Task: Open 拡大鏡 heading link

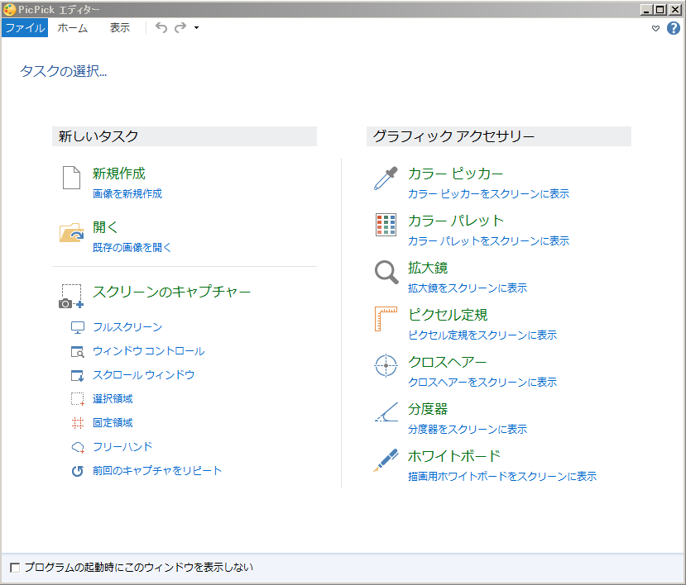Action: point(428,268)
